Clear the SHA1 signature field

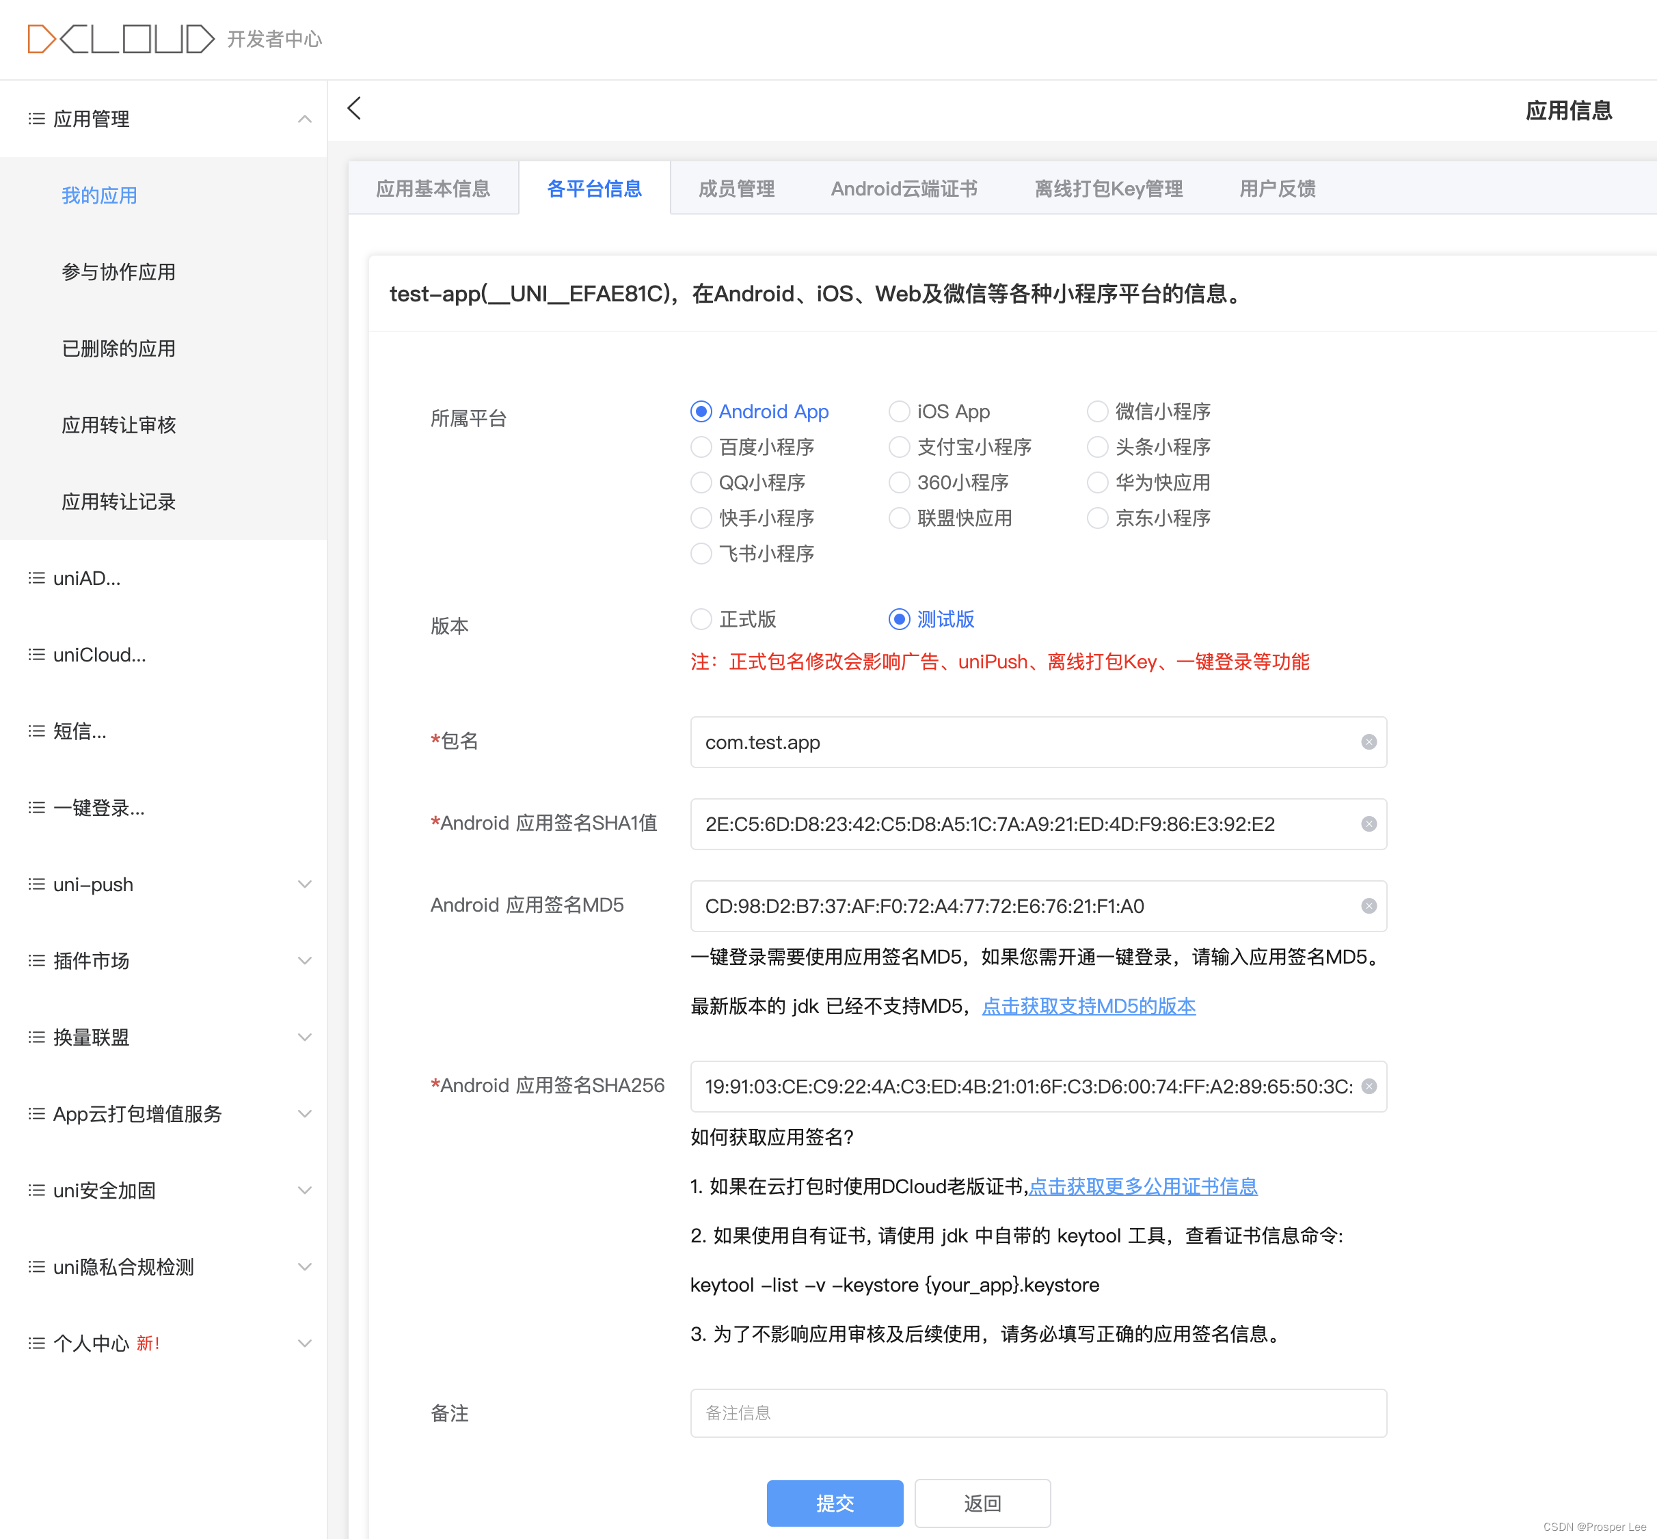(1368, 823)
